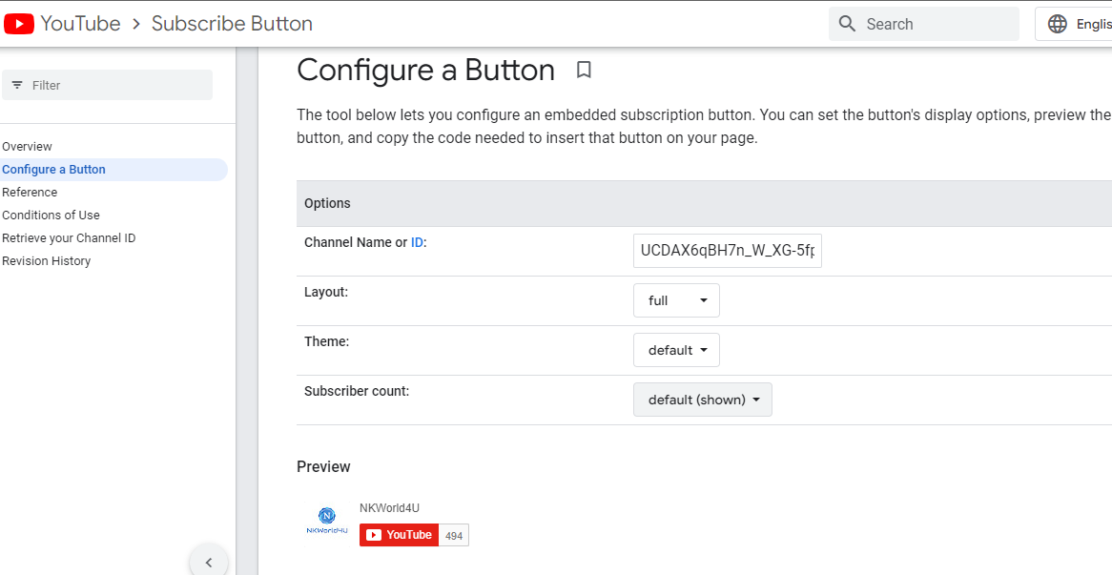The width and height of the screenshot is (1112, 575).
Task: Open the Overview page in sidebar
Action: coord(27,147)
